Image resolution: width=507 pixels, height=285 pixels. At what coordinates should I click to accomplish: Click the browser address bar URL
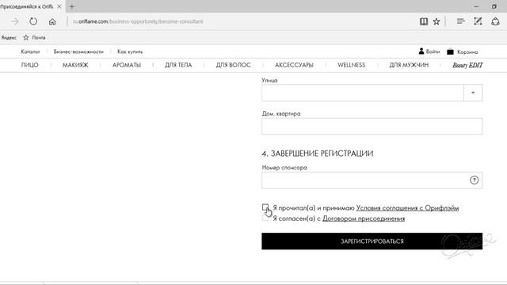pyautogui.click(x=138, y=21)
